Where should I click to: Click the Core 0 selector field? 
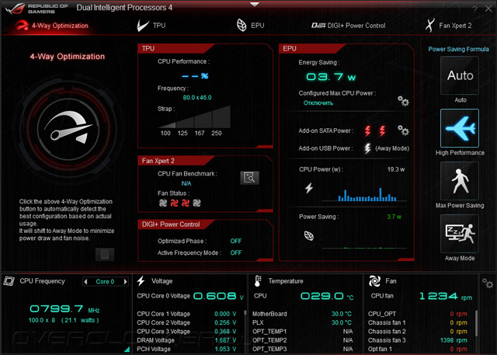point(106,281)
